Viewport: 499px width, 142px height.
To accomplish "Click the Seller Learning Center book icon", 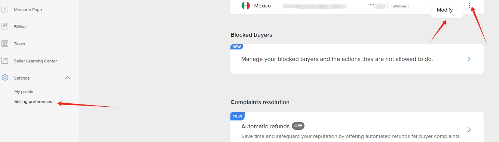I will pos(5,61).
